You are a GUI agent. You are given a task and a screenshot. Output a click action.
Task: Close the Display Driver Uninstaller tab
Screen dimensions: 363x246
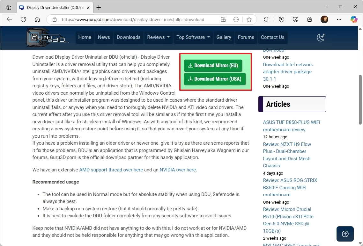[x=88, y=8]
